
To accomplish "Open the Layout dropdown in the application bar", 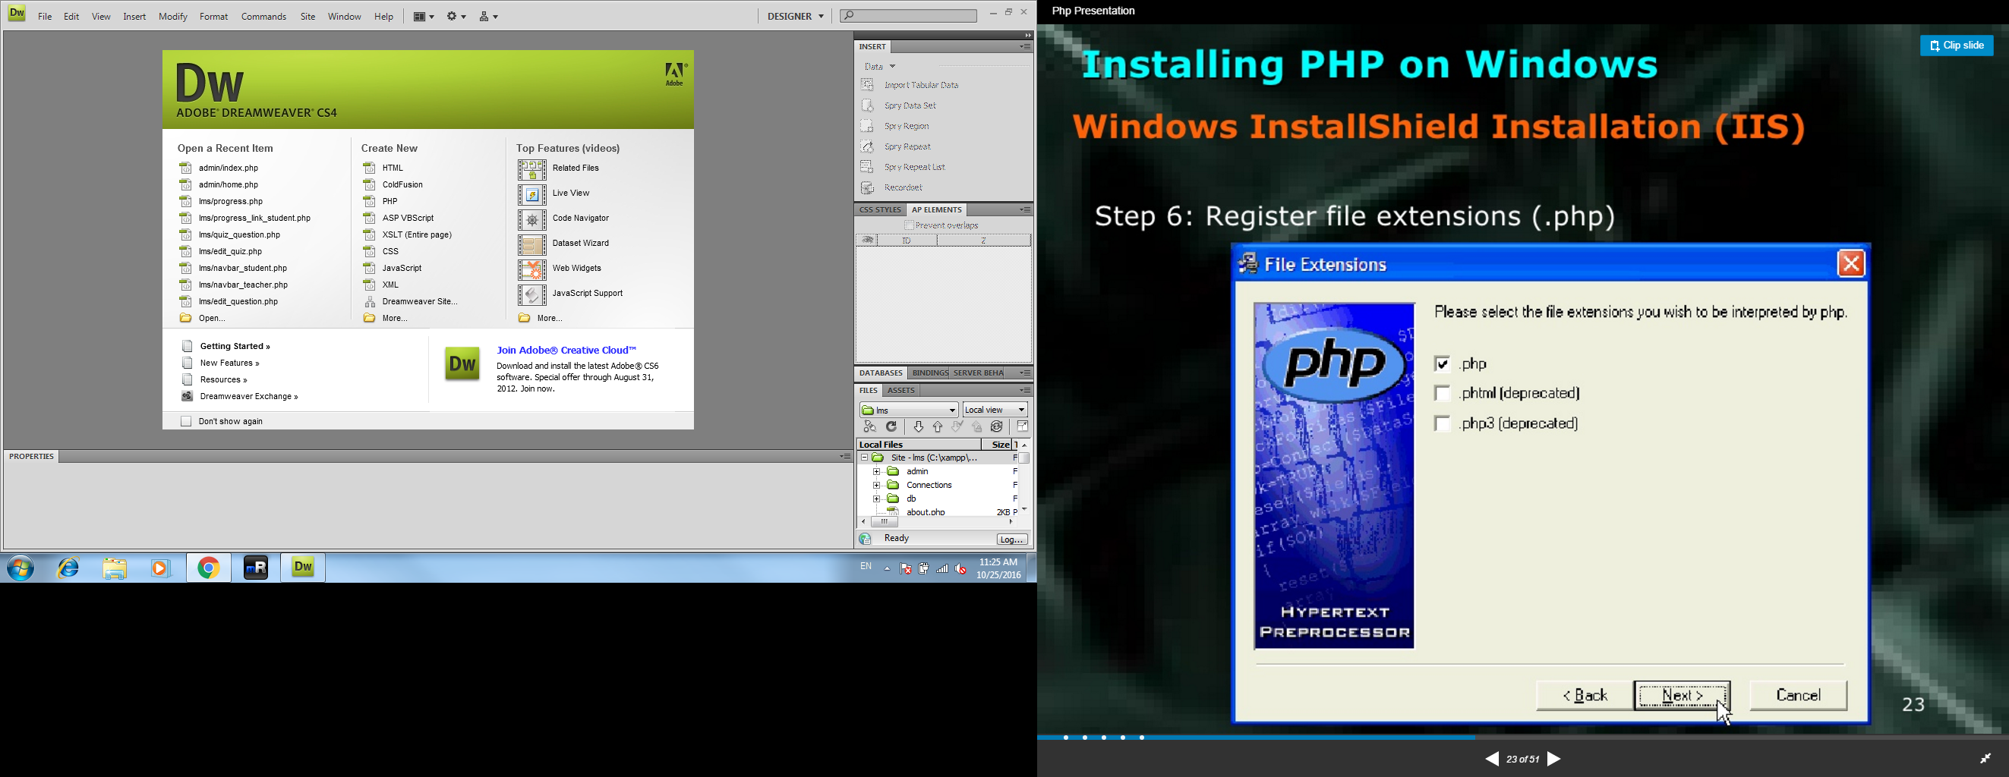I will pyautogui.click(x=424, y=17).
